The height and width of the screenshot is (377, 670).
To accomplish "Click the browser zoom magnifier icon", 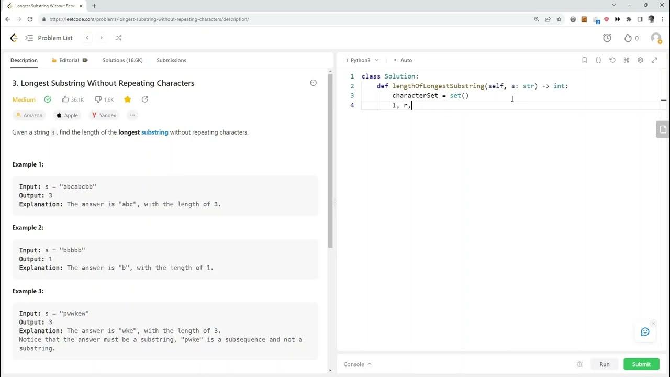I will pyautogui.click(x=537, y=19).
